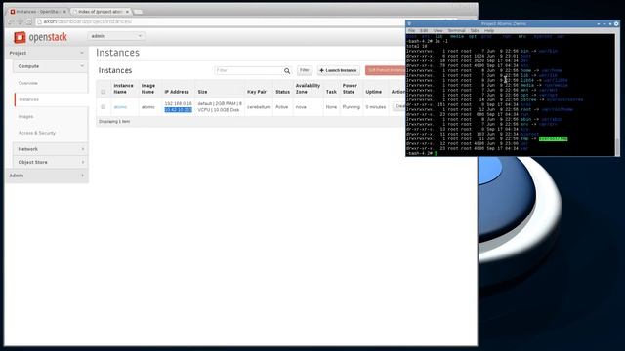Open the View menu in terminal
Image resolution: width=625 pixels, height=351 pixels.
(437, 30)
